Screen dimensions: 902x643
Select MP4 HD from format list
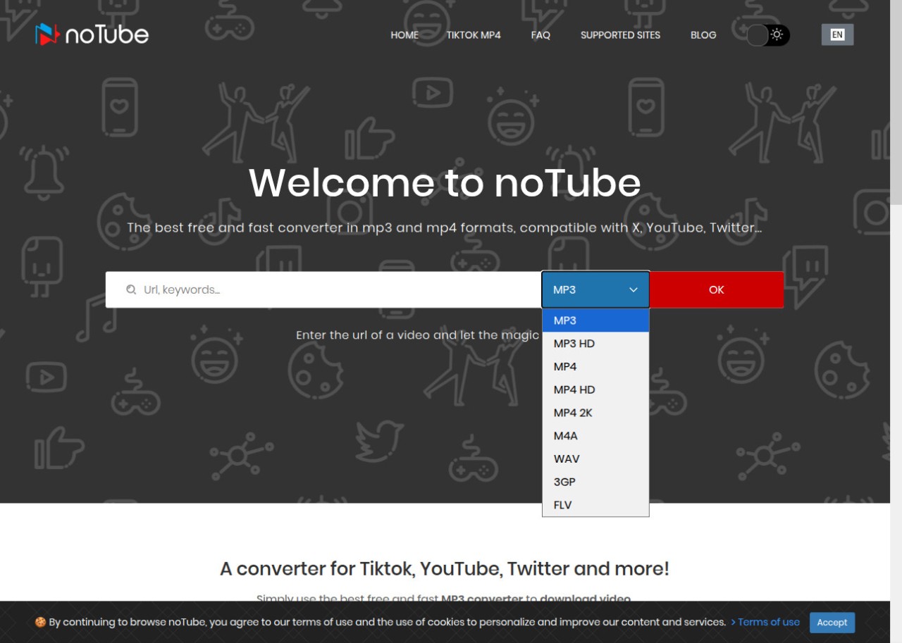click(574, 389)
